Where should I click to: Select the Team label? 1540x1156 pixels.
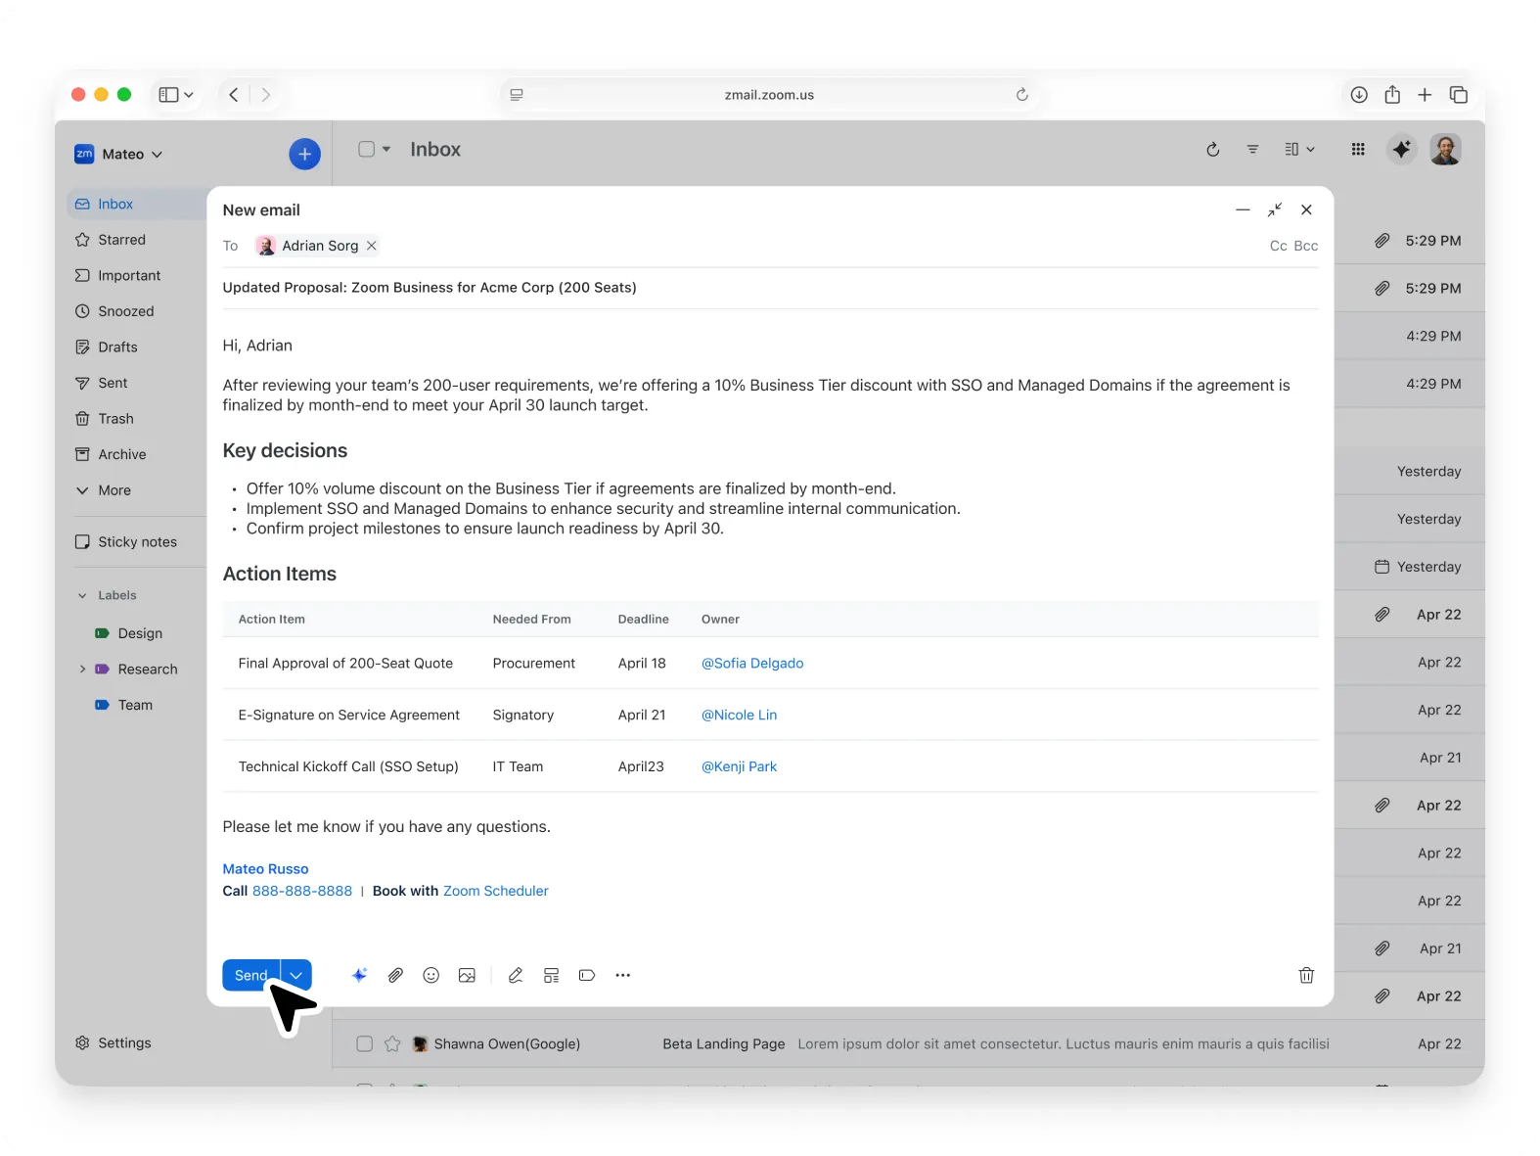[x=135, y=705]
